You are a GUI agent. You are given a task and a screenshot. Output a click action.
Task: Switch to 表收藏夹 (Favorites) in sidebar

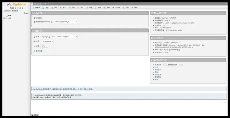click(x=15, y=11)
